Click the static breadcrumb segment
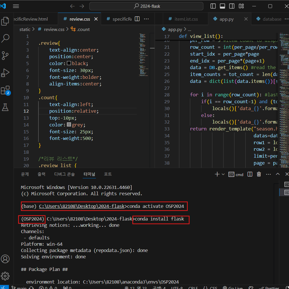 (25, 29)
